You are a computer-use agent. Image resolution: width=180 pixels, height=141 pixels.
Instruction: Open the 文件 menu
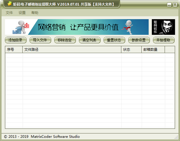9,13
